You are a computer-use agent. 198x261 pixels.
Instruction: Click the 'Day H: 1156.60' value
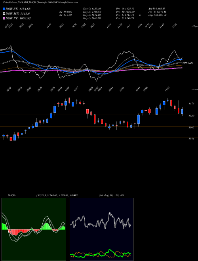tap(92, 12)
